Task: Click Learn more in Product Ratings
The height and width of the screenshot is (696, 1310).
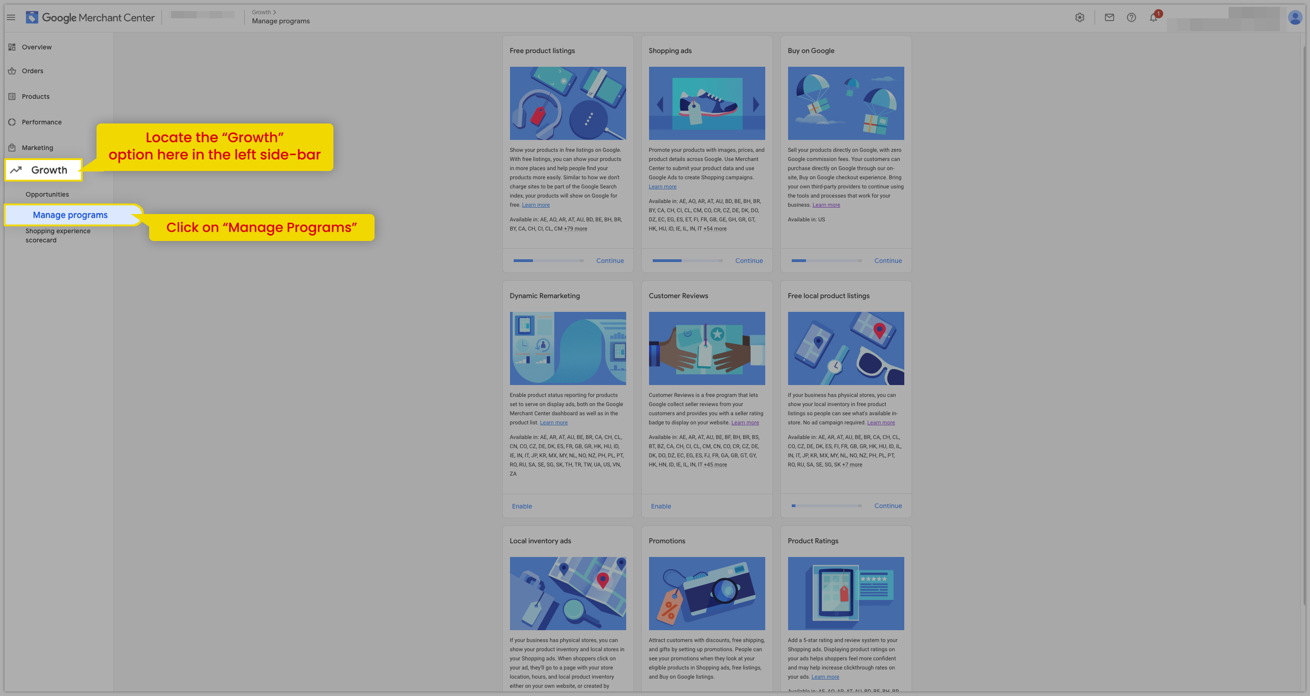Action: 825,677
